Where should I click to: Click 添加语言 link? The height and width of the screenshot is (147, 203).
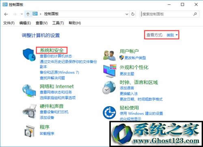coord(127,88)
